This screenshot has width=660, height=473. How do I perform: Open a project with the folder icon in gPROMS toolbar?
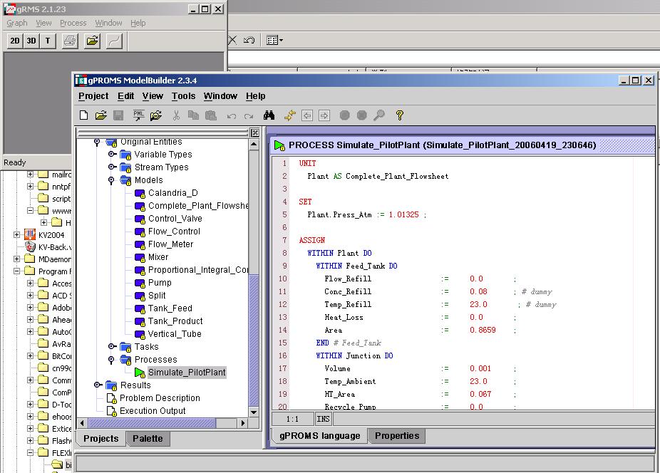[101, 115]
